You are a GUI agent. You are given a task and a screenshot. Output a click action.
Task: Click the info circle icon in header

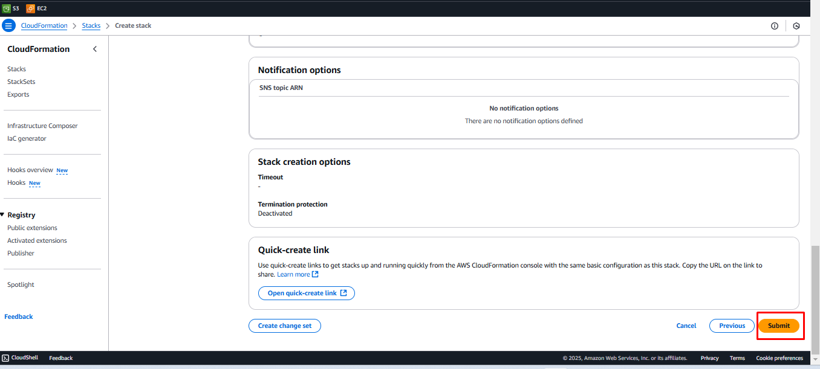tap(775, 26)
